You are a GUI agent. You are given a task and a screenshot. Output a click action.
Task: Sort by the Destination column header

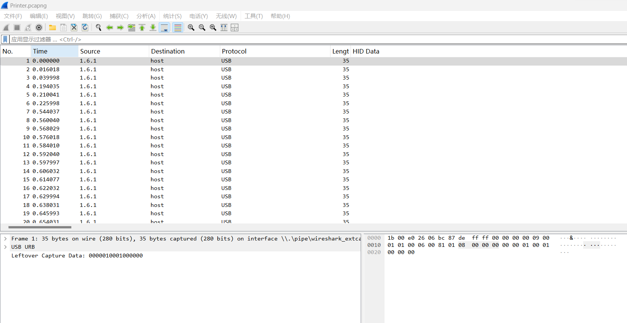[x=184, y=51]
